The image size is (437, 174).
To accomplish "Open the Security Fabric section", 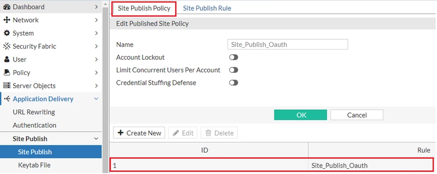I will click(34, 46).
